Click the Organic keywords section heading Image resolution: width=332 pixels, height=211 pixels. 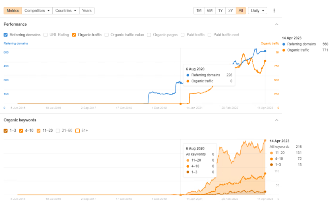click(x=20, y=120)
